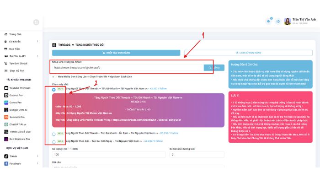
Task: Click the Đối Tác & API icon
Action: [x=6, y=56]
